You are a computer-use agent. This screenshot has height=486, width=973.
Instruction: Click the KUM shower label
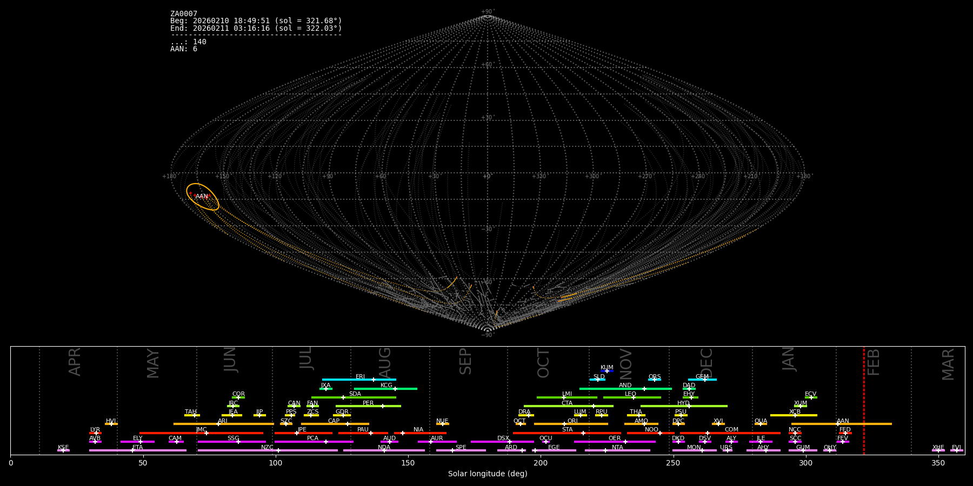click(607, 368)
